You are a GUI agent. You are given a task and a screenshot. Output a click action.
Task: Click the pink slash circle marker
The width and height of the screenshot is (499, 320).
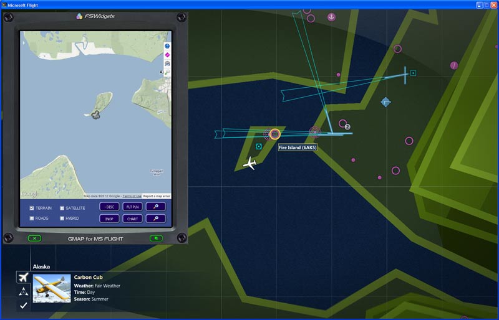click(x=454, y=65)
